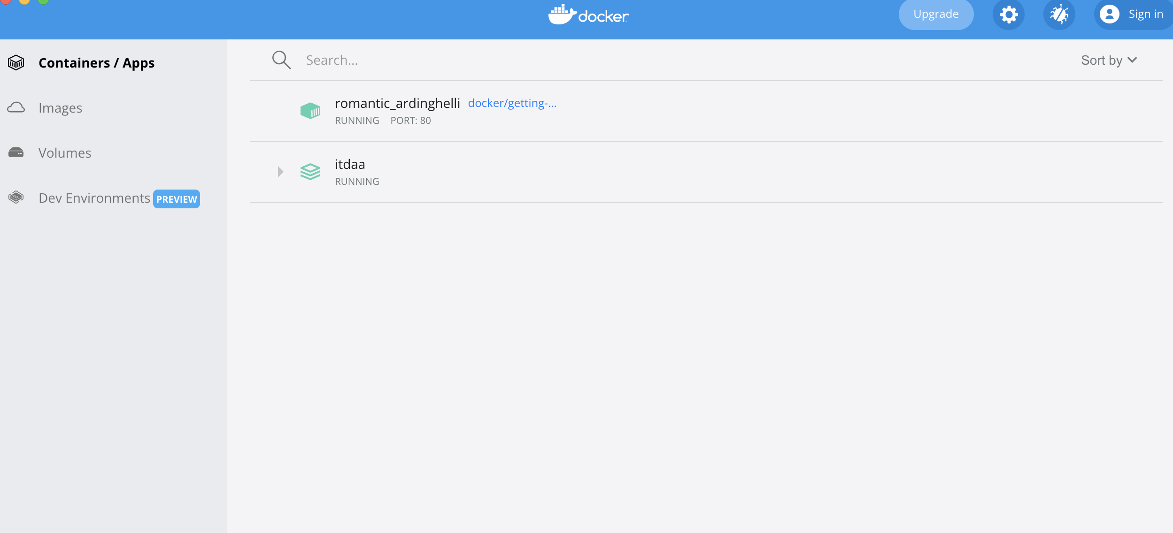This screenshot has width=1173, height=533.
Task: Open the Troubleshoot bug icon
Action: pos(1059,15)
